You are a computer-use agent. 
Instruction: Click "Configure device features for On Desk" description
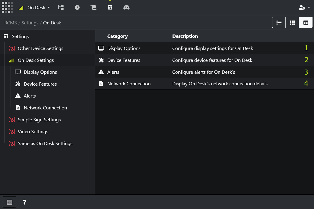click(212, 60)
